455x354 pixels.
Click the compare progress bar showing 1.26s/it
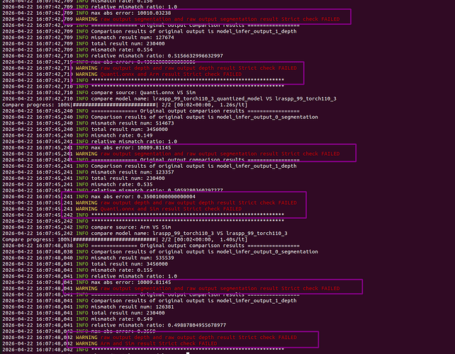point(125,105)
